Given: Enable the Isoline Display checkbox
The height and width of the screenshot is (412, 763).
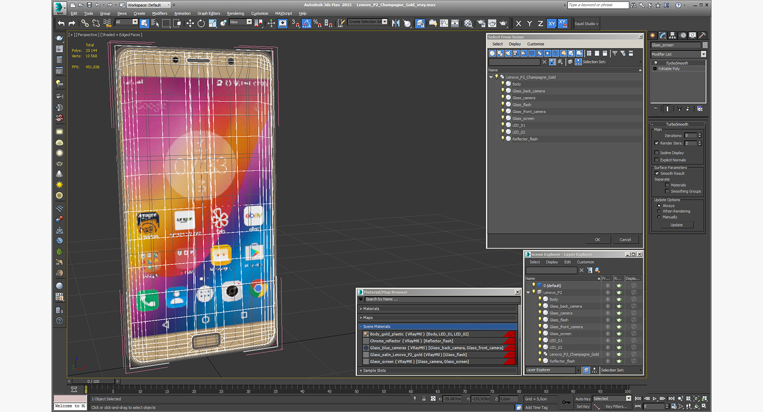Looking at the screenshot, I should point(656,153).
